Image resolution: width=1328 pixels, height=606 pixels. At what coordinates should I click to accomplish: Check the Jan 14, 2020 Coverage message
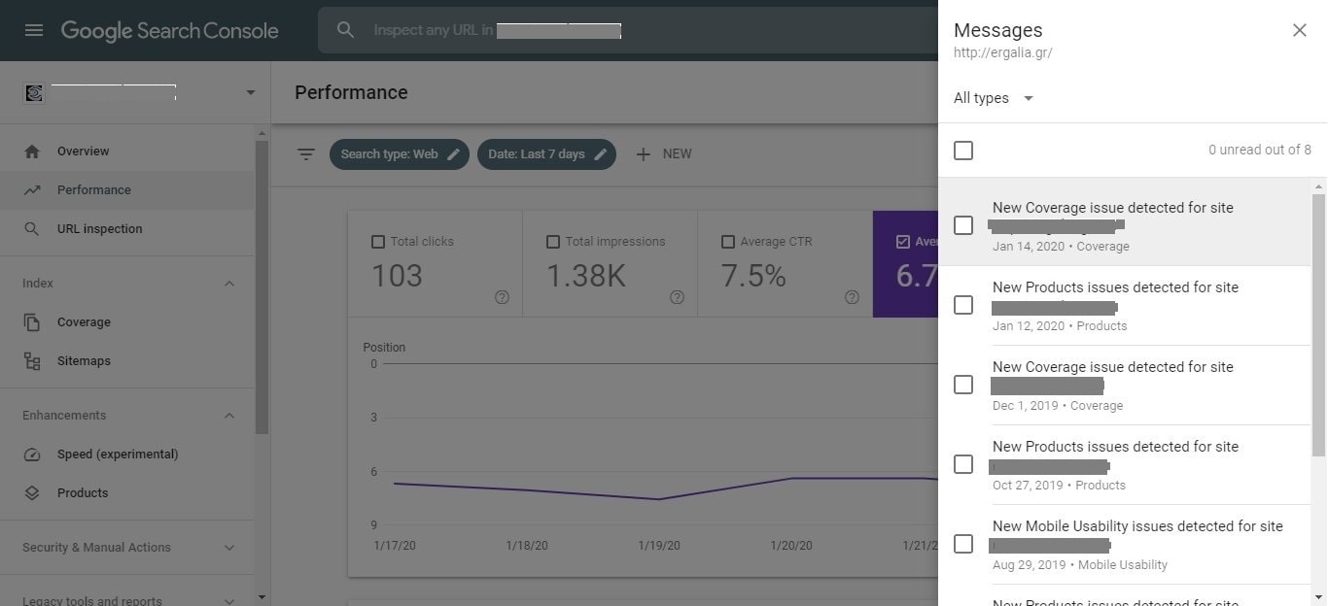coord(963,225)
